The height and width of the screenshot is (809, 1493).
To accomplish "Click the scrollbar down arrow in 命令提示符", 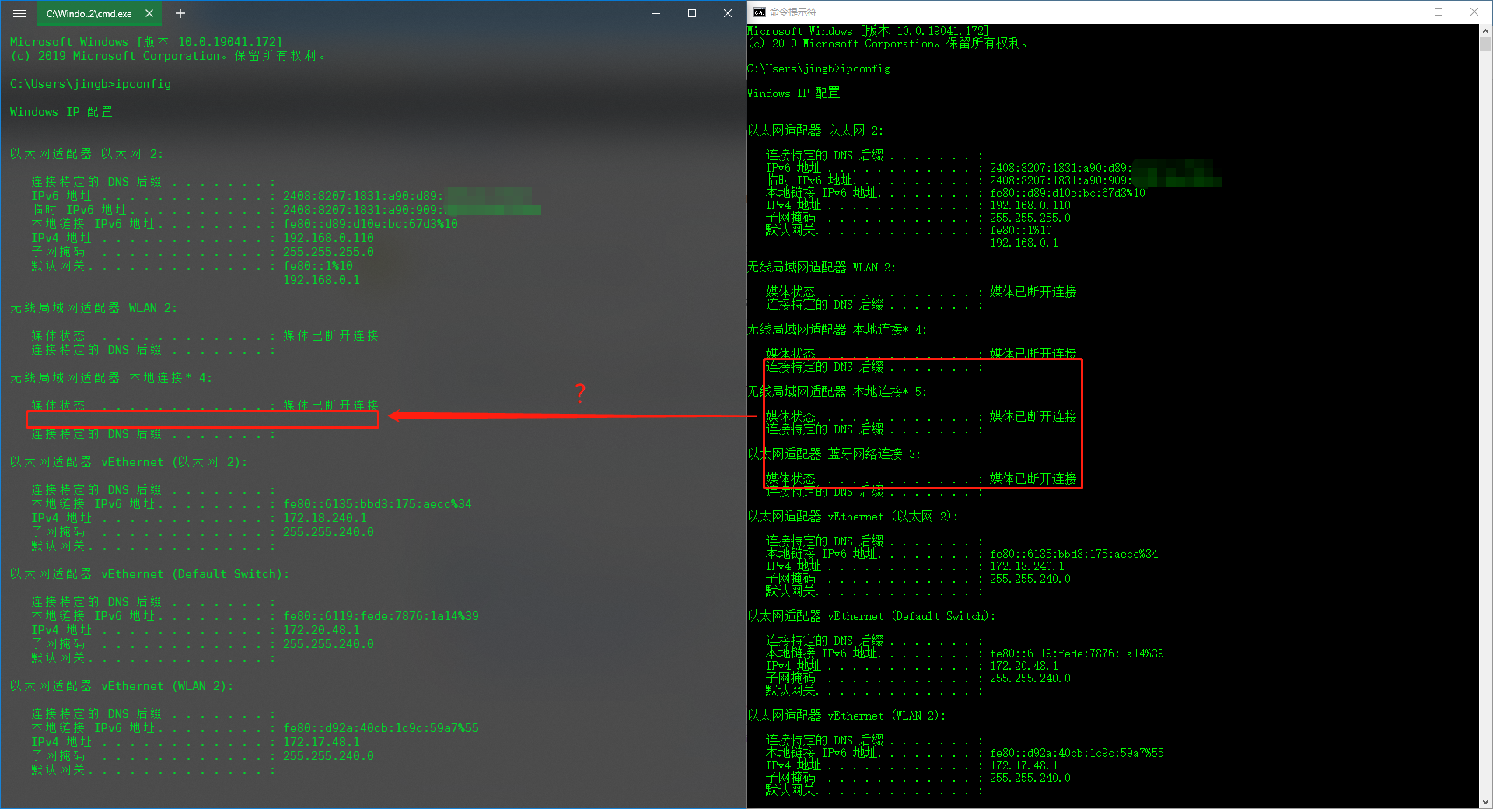I will click(1485, 801).
